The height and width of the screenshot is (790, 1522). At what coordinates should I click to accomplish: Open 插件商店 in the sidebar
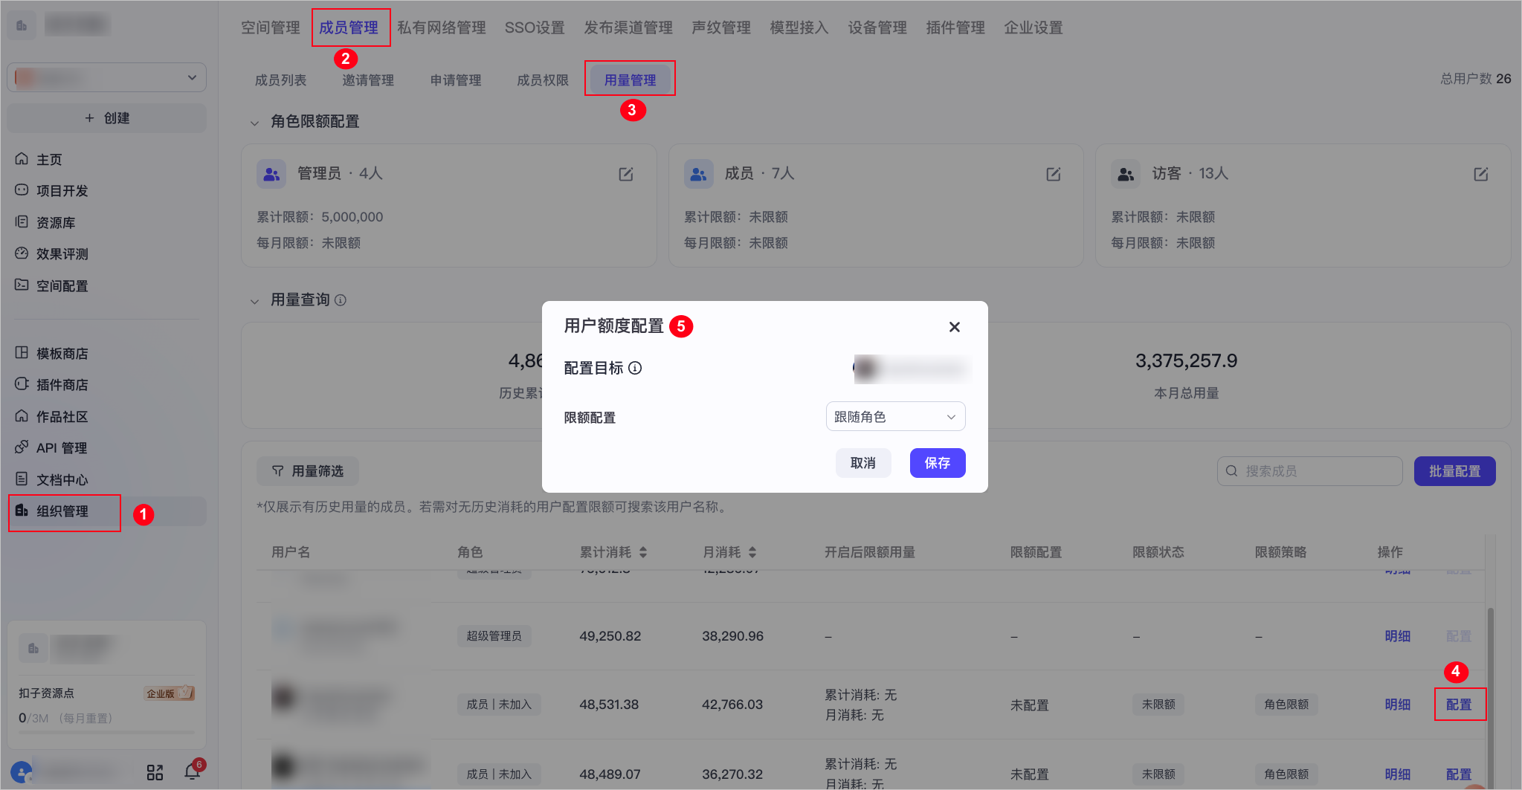pyautogui.click(x=106, y=385)
